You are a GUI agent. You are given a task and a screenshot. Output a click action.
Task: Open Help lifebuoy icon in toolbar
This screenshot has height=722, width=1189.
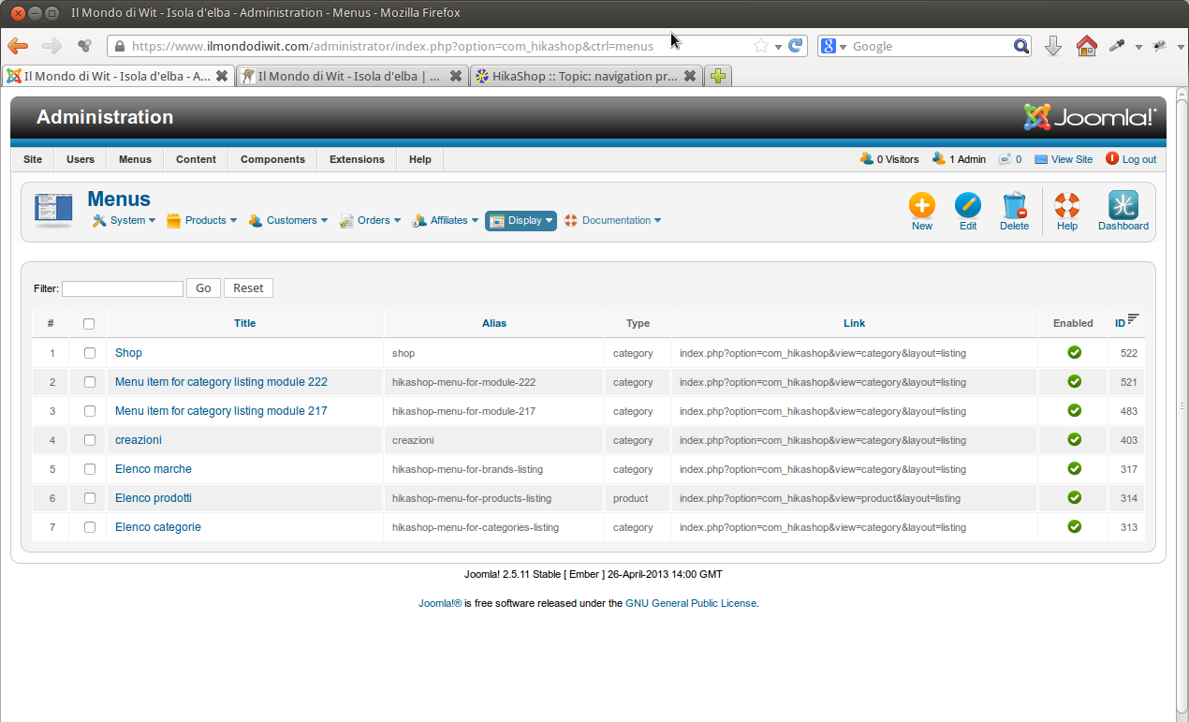(x=1066, y=206)
